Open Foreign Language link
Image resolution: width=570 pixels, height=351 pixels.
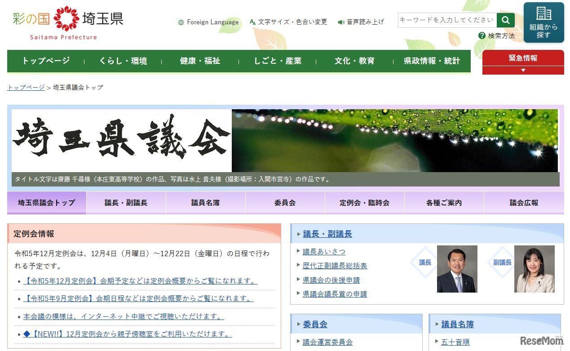pos(213,22)
